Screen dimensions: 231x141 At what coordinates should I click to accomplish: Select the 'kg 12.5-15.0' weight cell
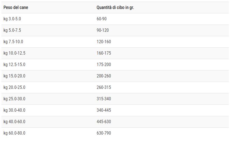14,65
